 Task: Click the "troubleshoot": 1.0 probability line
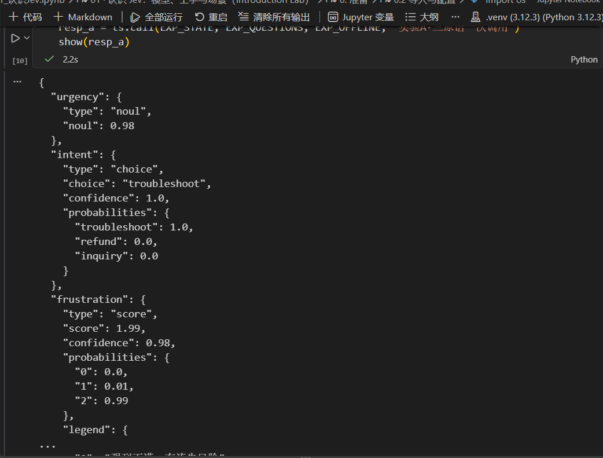pyautogui.click(x=134, y=227)
